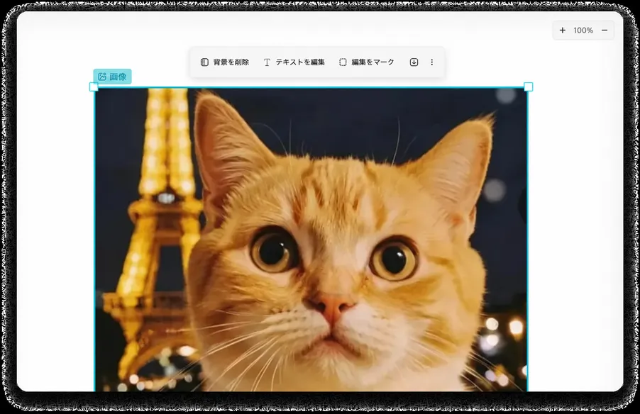Click the 編集をマーク button label
The width and height of the screenshot is (640, 414).
tap(373, 62)
